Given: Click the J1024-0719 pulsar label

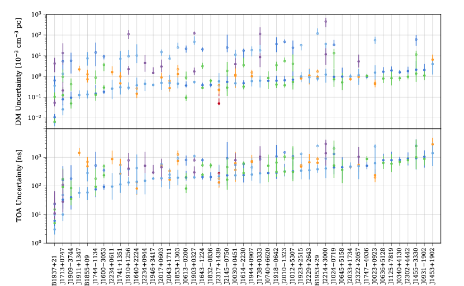Looking at the screenshot, I should click(x=334, y=264).
